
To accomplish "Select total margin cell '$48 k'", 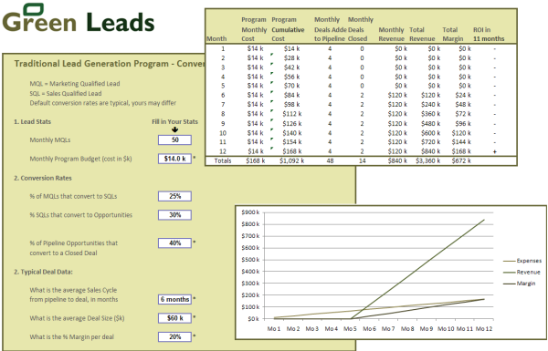I will pos(463,104).
